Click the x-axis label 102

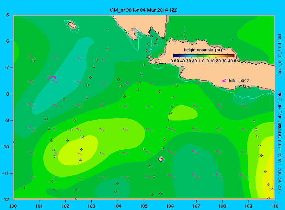click(65, 206)
